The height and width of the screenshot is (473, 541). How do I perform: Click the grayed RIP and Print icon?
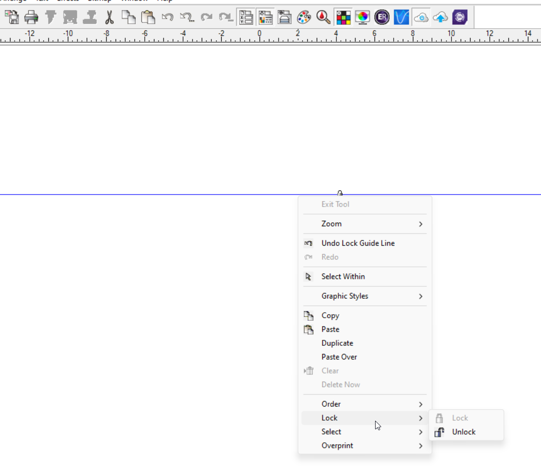(51, 17)
